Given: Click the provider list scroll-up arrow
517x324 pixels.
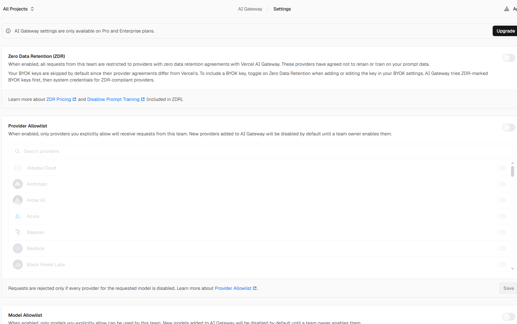Looking at the screenshot, I should pyautogui.click(x=512, y=163).
